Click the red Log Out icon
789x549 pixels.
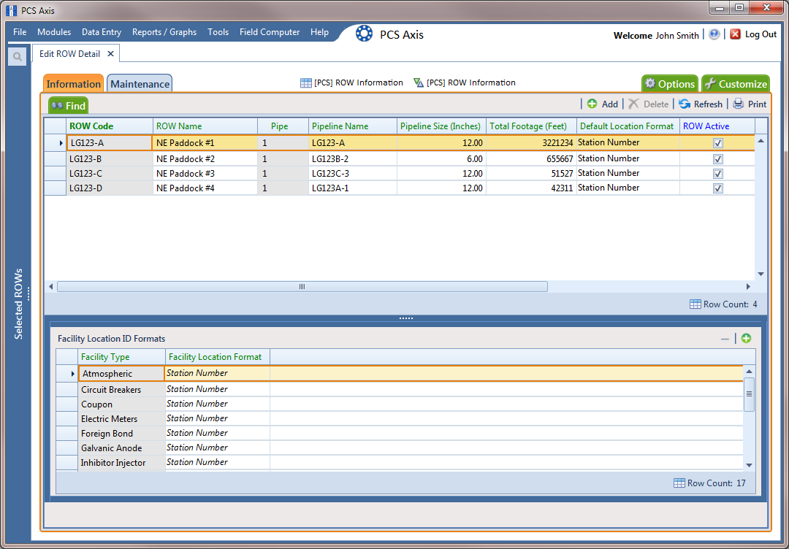pyautogui.click(x=735, y=34)
